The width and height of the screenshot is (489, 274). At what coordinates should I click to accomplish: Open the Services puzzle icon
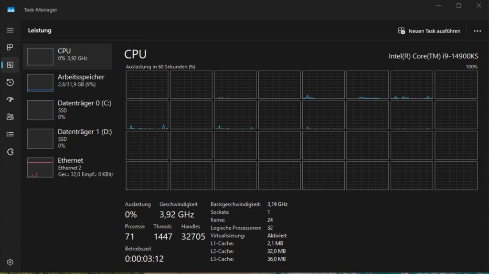(10, 152)
